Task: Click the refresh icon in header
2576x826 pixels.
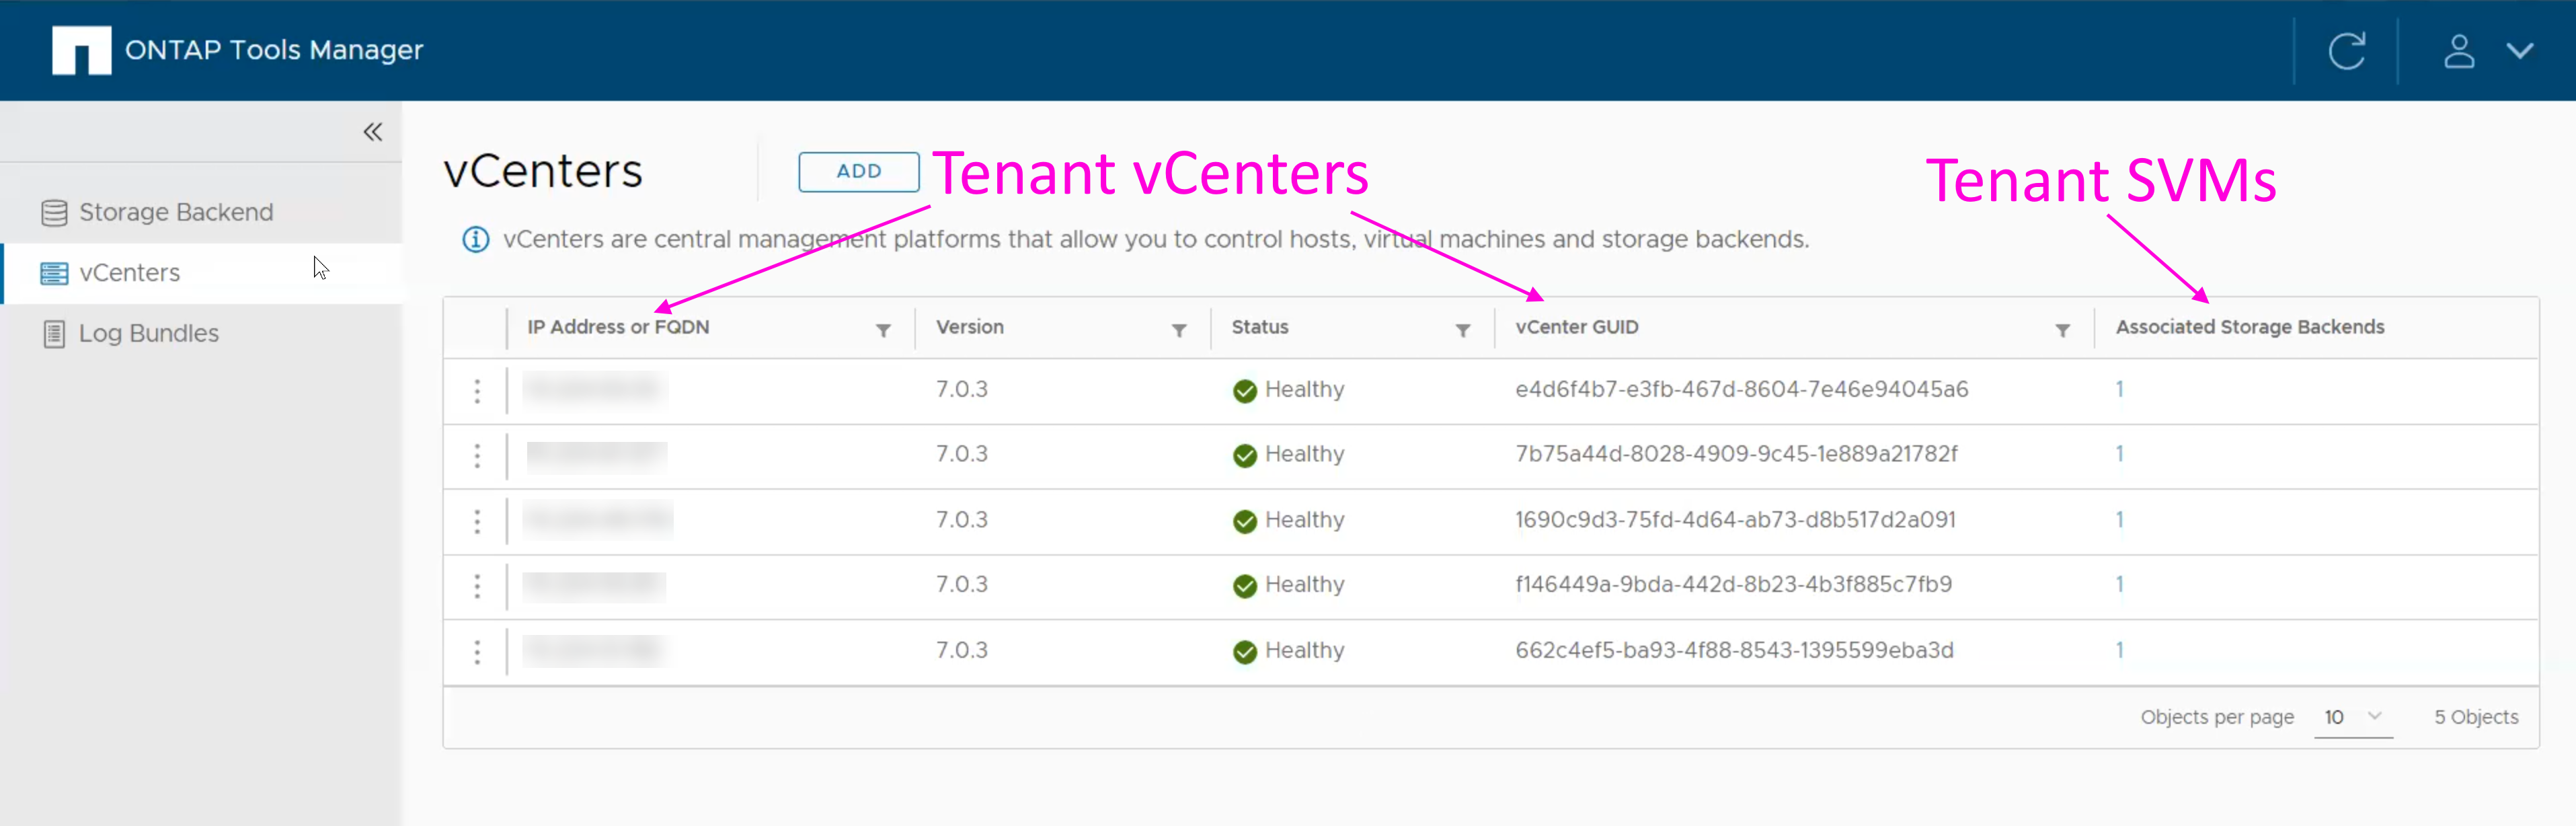Action: point(2346,51)
